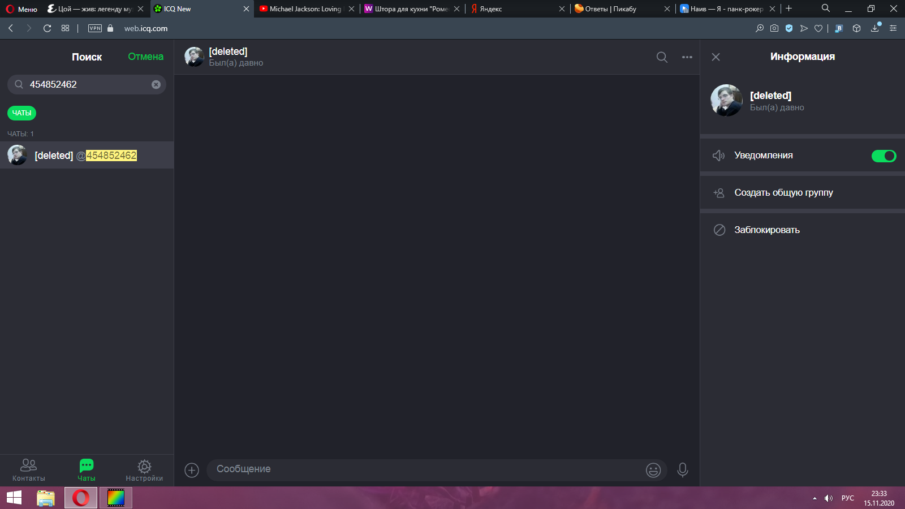Image resolution: width=905 pixels, height=509 pixels.
Task: Open page search icon in address bar
Action: 760,28
